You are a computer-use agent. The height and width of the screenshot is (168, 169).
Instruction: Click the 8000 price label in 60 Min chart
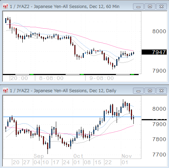click(159, 31)
